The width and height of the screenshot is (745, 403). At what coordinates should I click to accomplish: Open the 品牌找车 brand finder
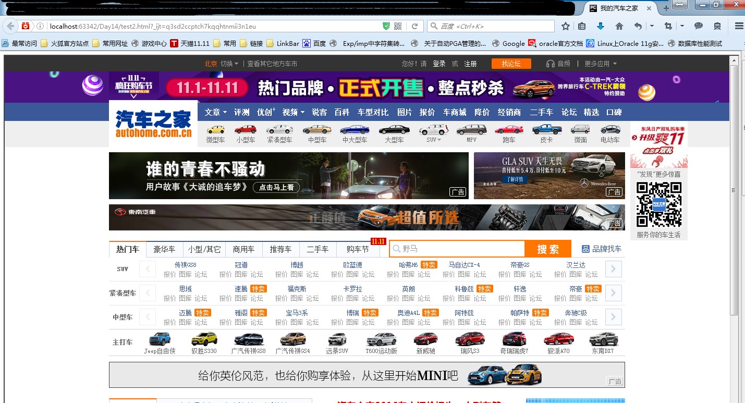(602, 249)
